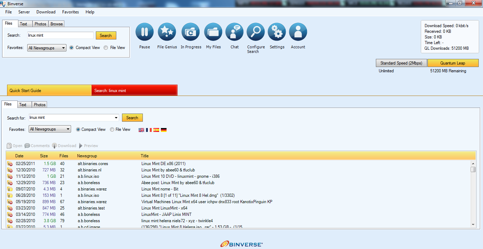This screenshot has width=483, height=249.
Task: Click row icon for LinuxMint - JAAP Linix MINT
Action: (10, 214)
